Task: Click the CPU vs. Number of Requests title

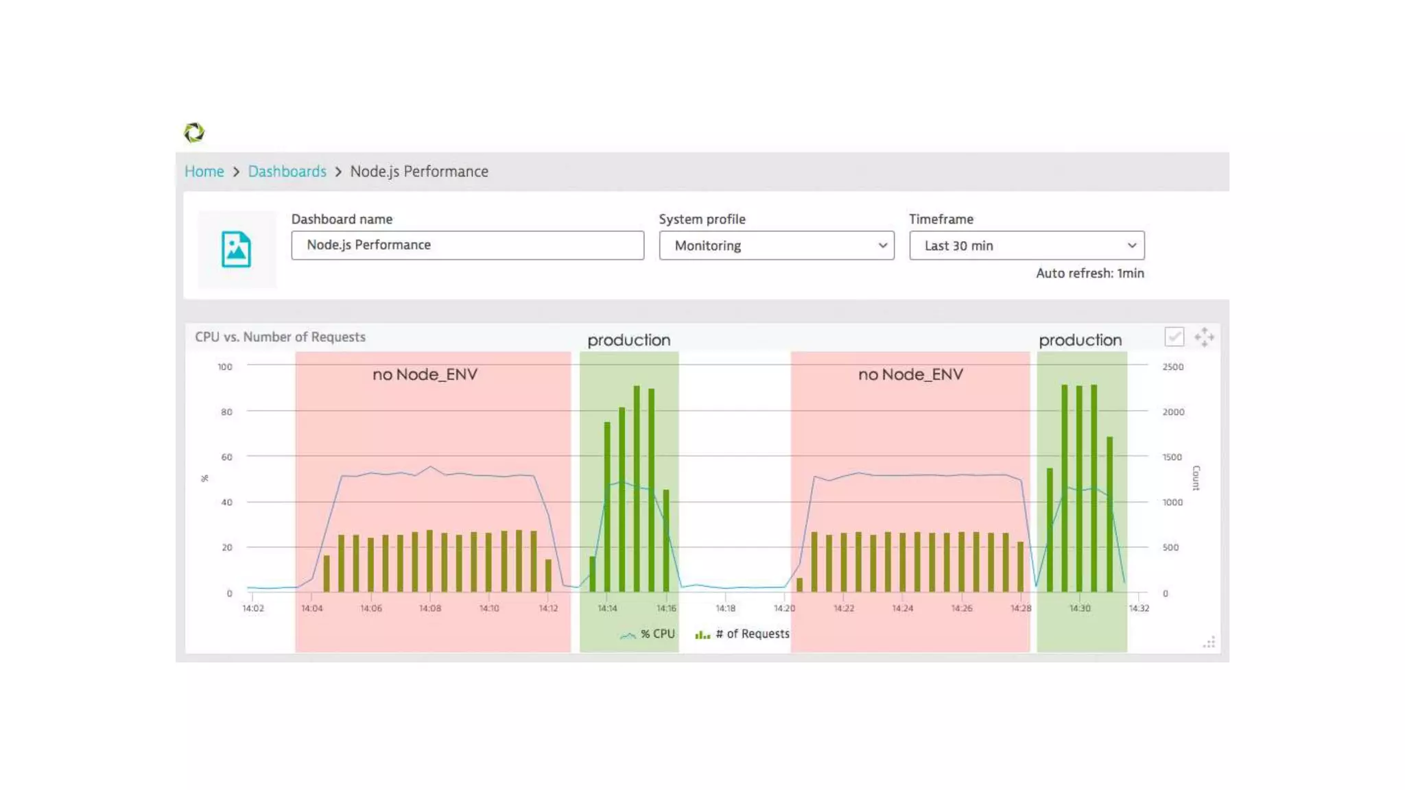Action: tap(280, 337)
